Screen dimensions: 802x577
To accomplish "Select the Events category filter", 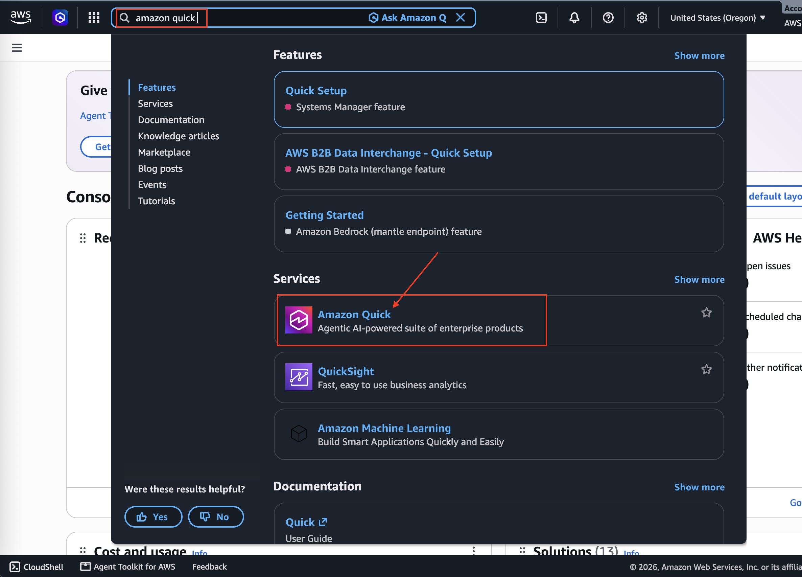I will point(152,185).
